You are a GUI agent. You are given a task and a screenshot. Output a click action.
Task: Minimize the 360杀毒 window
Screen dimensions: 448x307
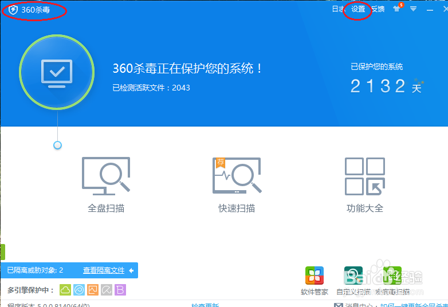click(x=430, y=10)
